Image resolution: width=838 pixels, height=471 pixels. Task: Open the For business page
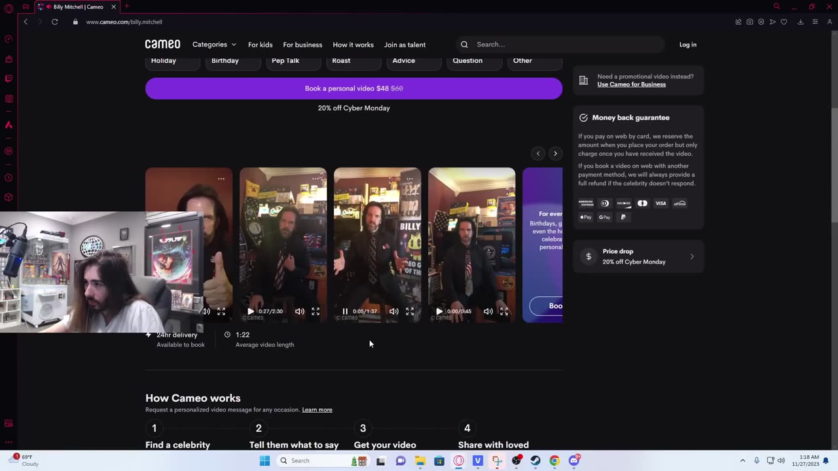tap(302, 44)
